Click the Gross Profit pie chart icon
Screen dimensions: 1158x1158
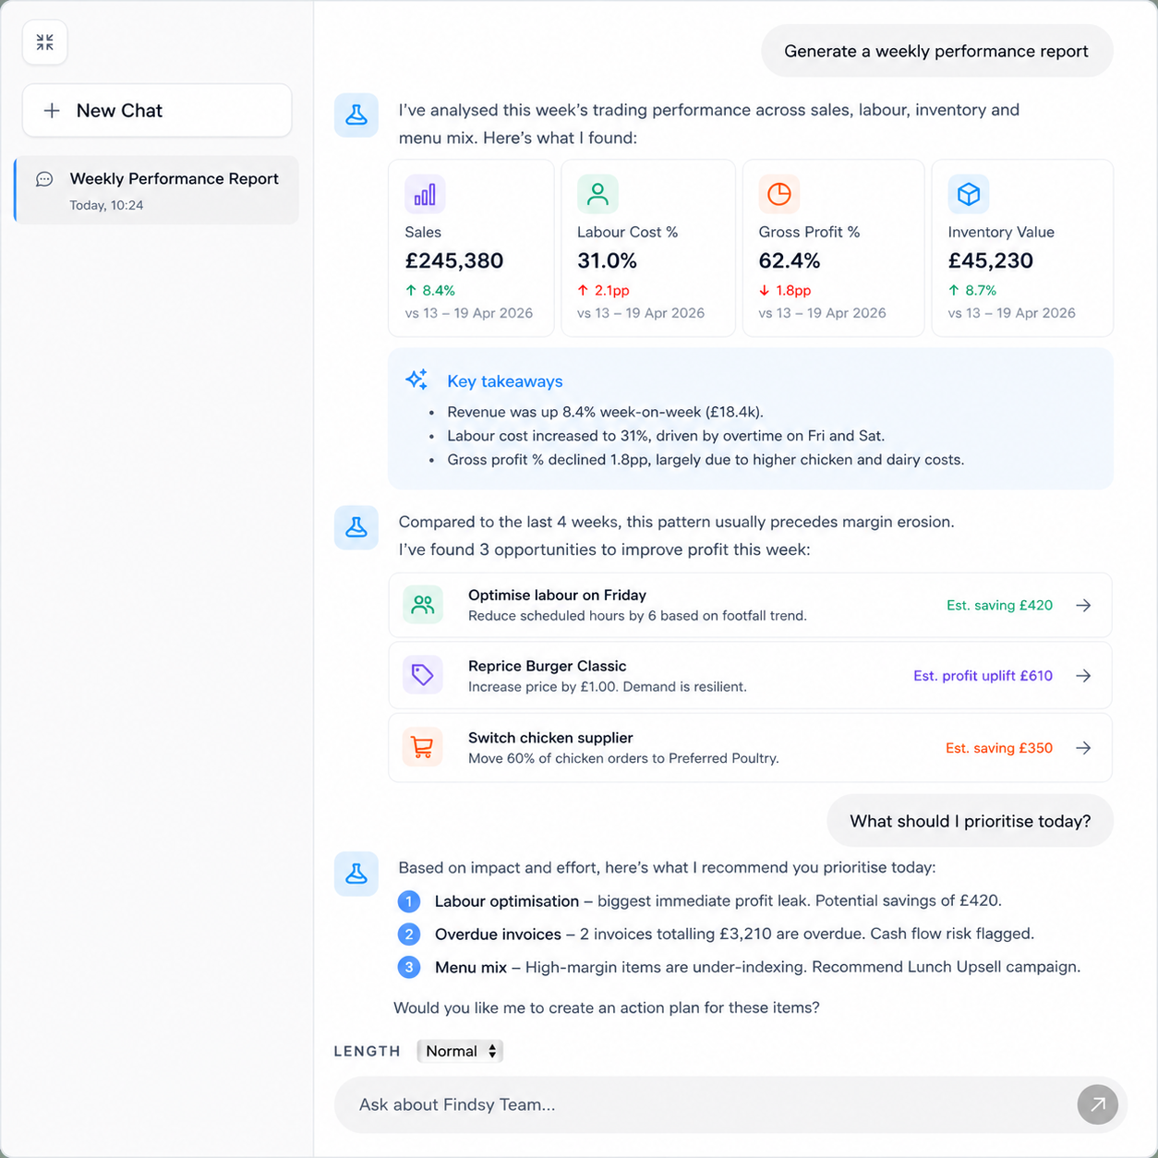coord(778,195)
